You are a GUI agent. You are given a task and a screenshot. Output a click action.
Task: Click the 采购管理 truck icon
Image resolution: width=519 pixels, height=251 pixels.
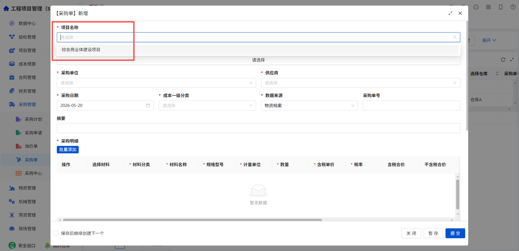[12, 104]
